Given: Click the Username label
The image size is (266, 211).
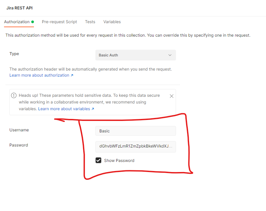Looking at the screenshot, I should [19, 130].
